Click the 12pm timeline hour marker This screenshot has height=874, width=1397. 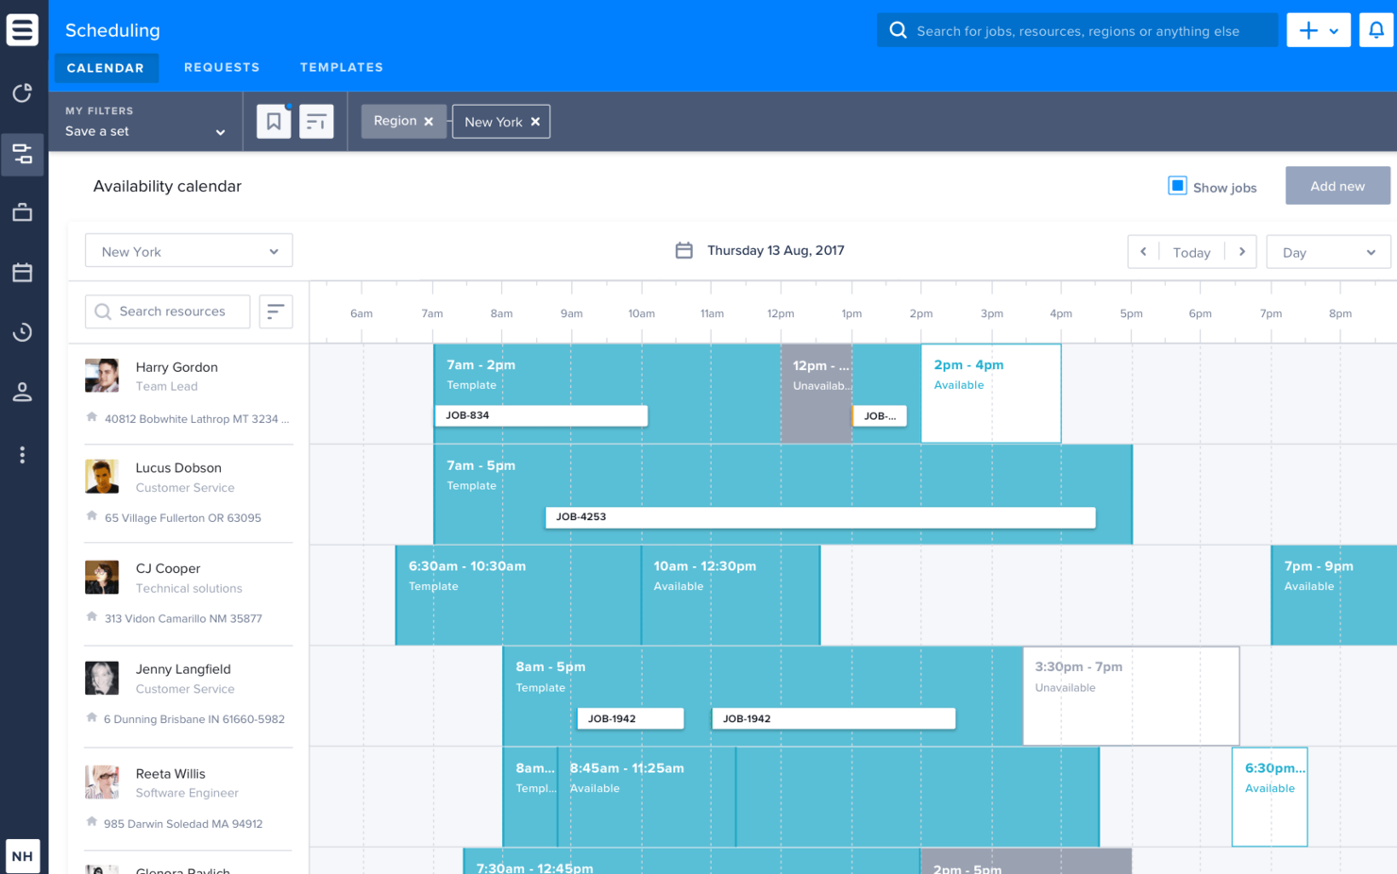coord(781,313)
